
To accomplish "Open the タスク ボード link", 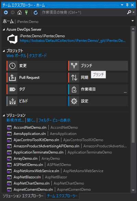I will pos(38,56).
